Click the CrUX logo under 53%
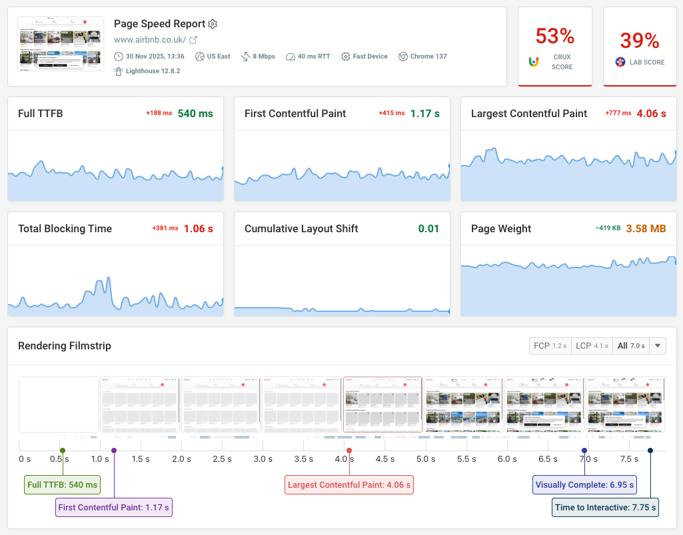Screen dimensions: 683x535 (x=533, y=62)
